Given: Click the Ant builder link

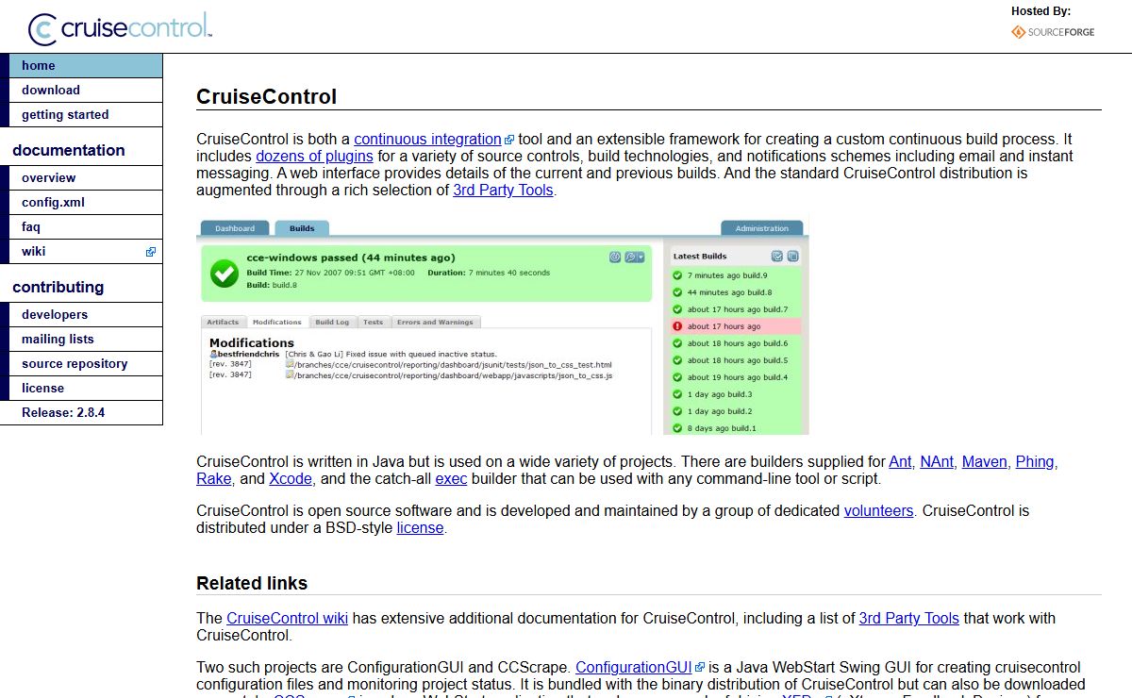Looking at the screenshot, I should tap(900, 462).
